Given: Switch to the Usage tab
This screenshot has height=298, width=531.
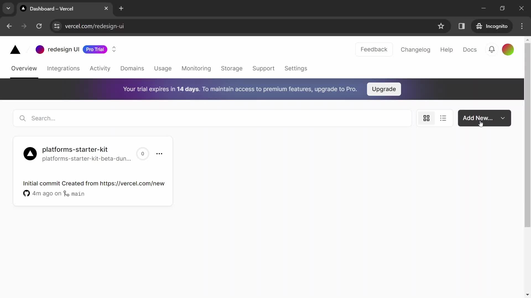Looking at the screenshot, I should click(163, 68).
